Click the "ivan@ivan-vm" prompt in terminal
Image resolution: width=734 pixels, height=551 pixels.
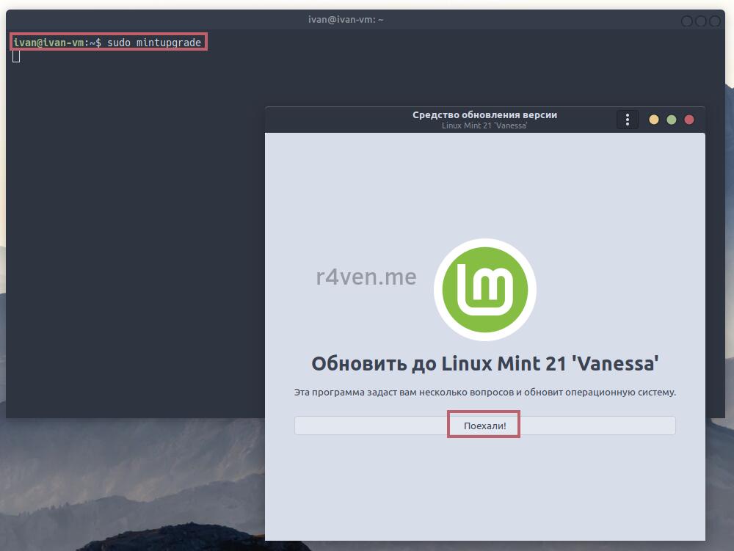point(48,43)
